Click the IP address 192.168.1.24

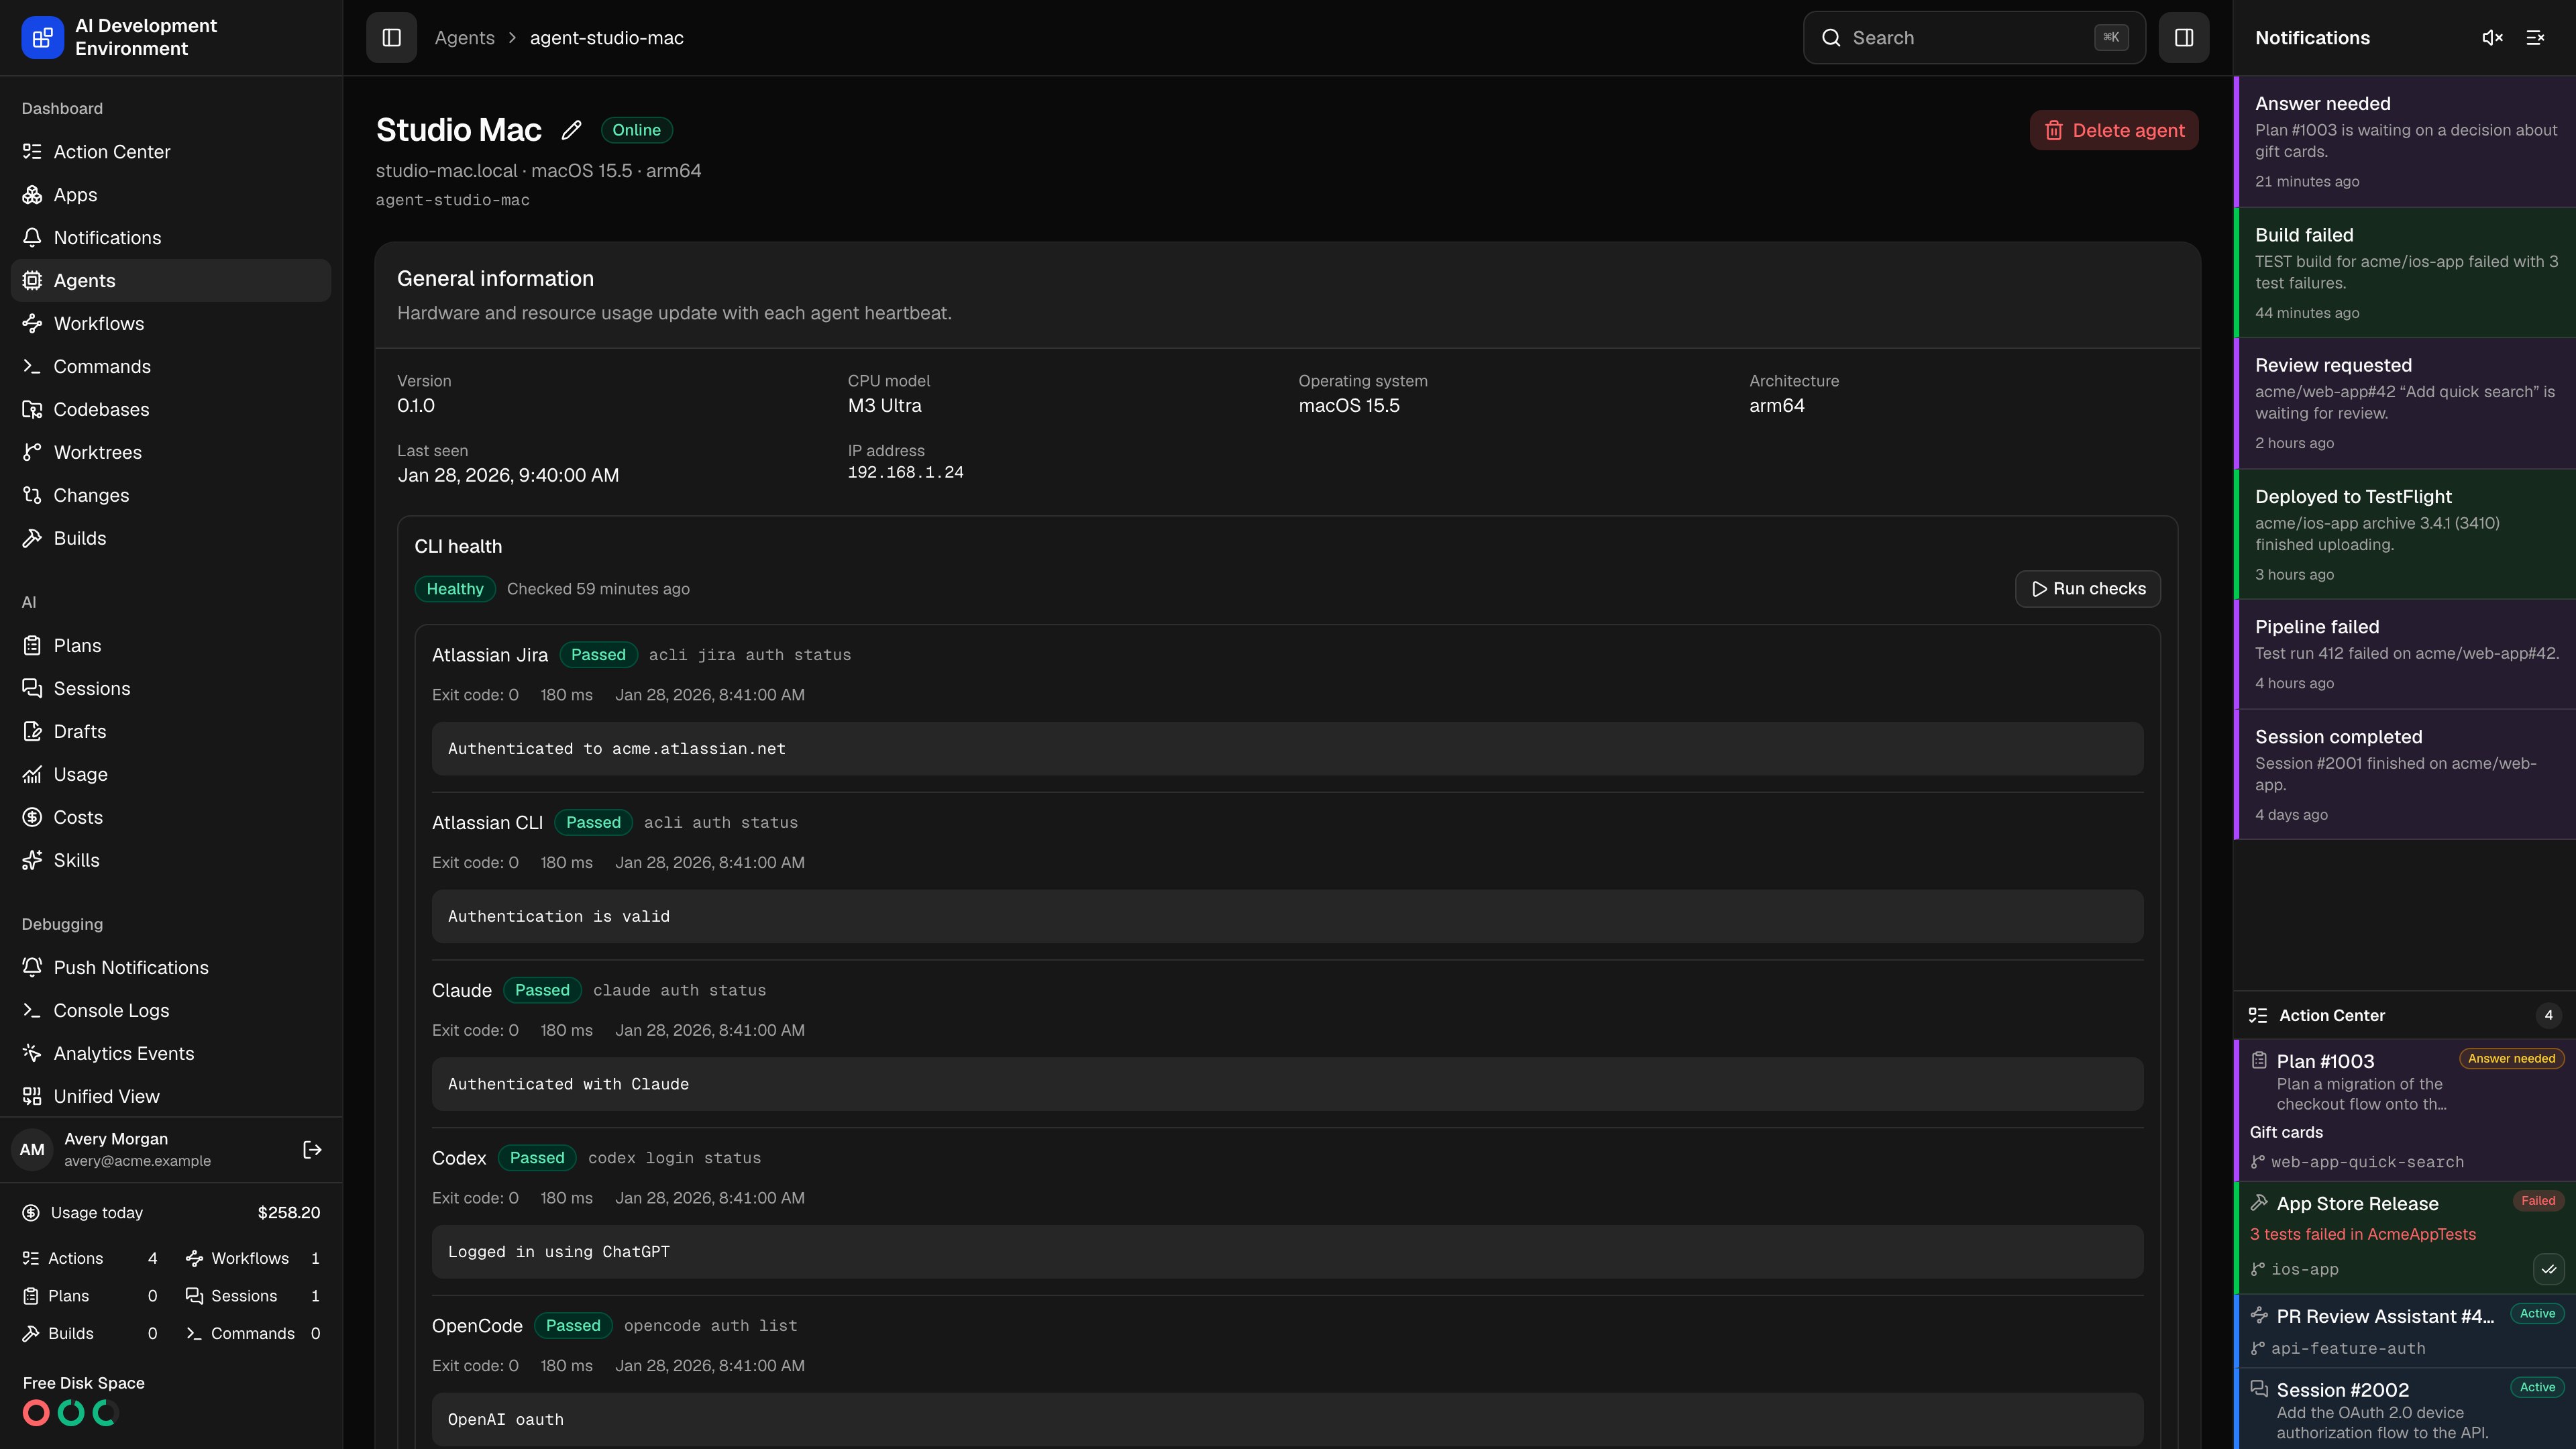905,472
